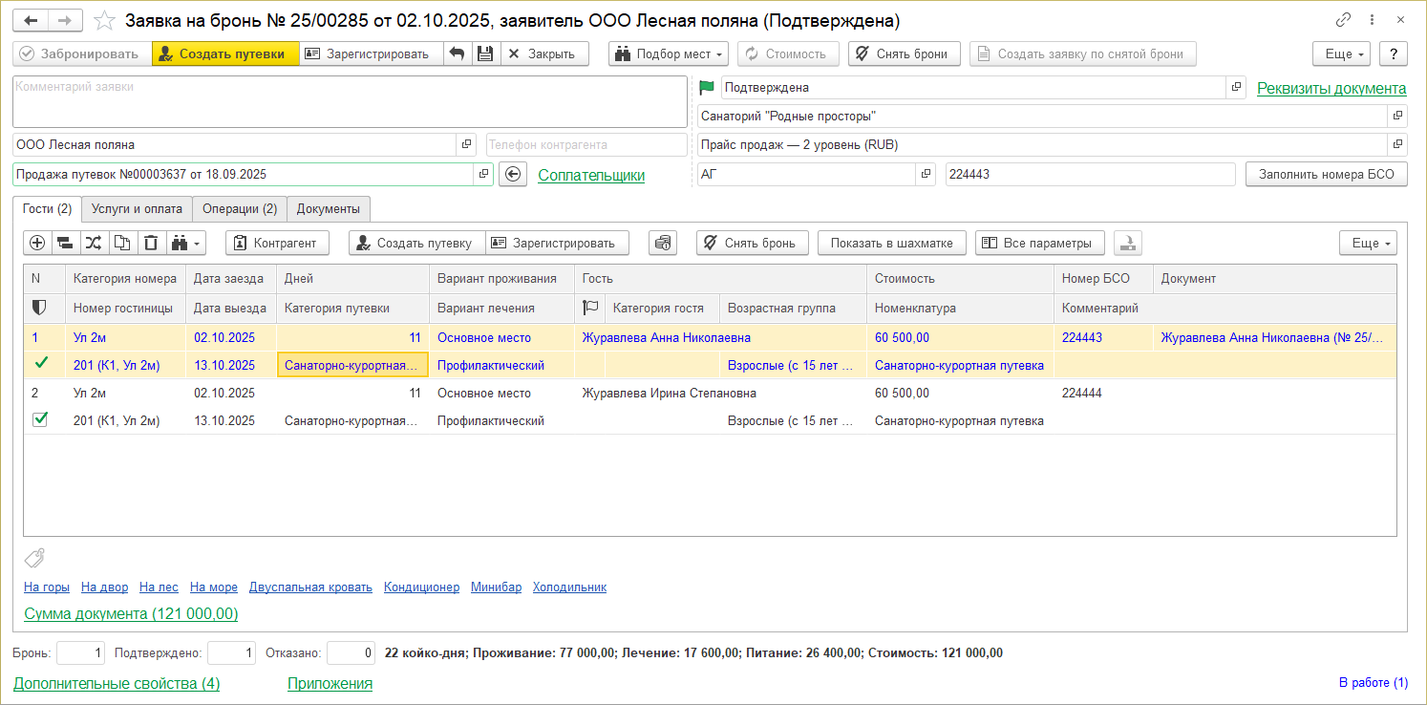The height and width of the screenshot is (705, 1427).
Task: Open the Подбор мест dropdown
Action: (669, 53)
